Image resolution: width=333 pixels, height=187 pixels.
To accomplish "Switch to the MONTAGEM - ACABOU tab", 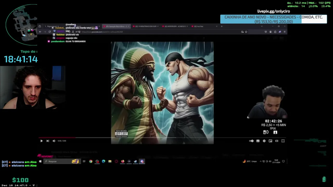I will click(x=174, y=26).
